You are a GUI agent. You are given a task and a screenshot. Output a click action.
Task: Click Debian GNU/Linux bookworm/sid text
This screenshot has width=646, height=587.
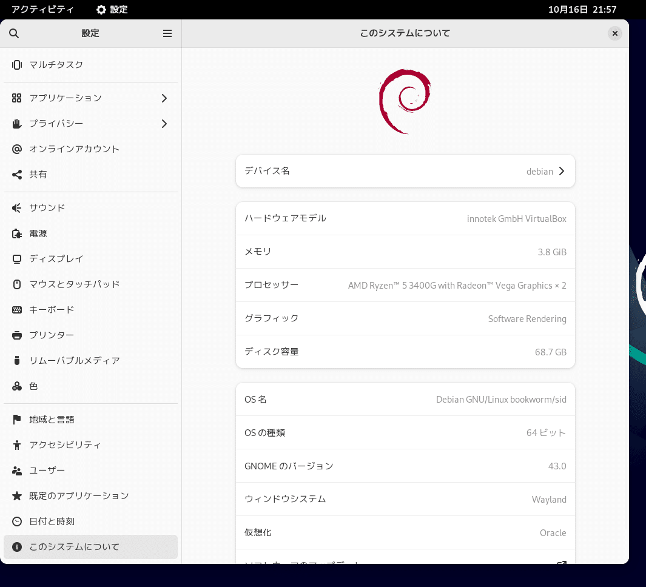(501, 400)
